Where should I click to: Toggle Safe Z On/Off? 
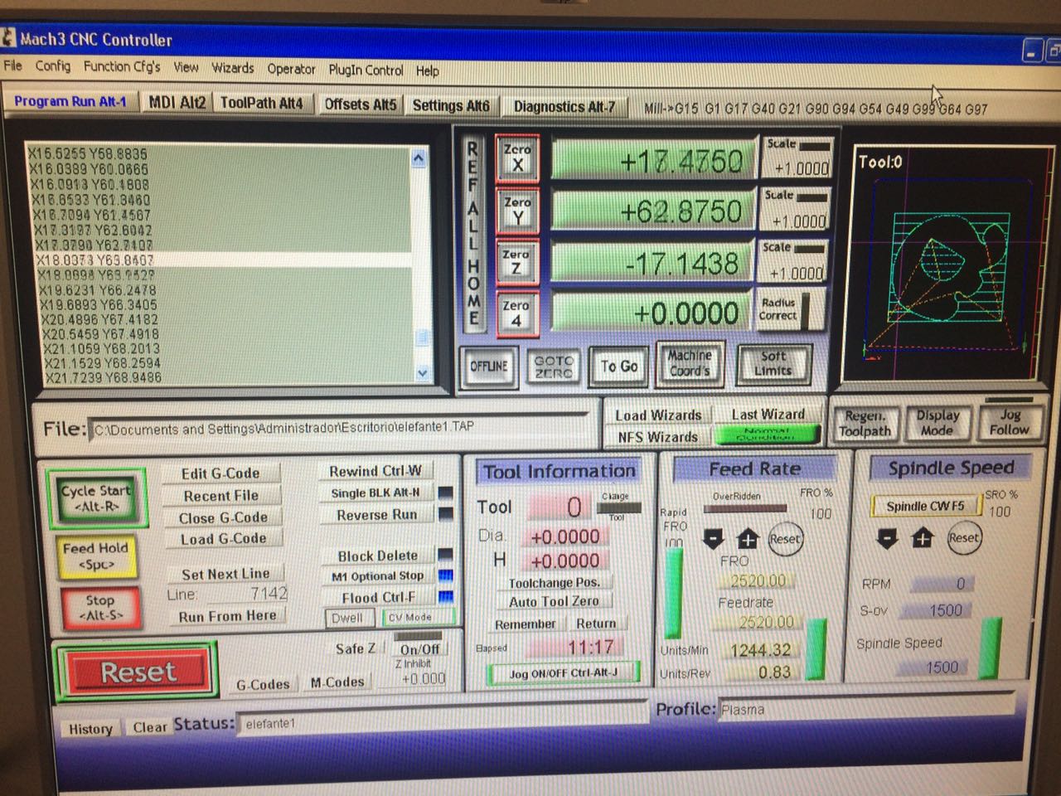tap(419, 649)
